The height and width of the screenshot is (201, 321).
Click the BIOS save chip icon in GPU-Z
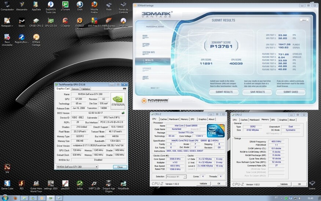pyautogui.click(x=123, y=113)
